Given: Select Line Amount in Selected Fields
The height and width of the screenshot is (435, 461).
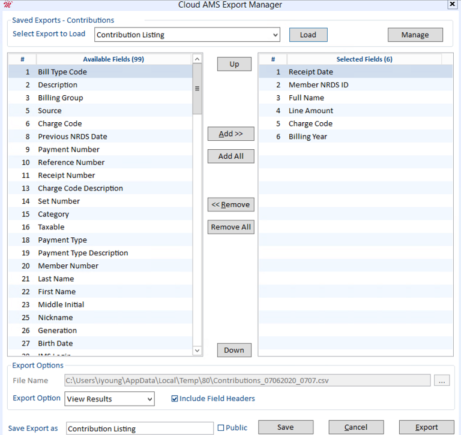Looking at the screenshot, I should (x=356, y=111).
